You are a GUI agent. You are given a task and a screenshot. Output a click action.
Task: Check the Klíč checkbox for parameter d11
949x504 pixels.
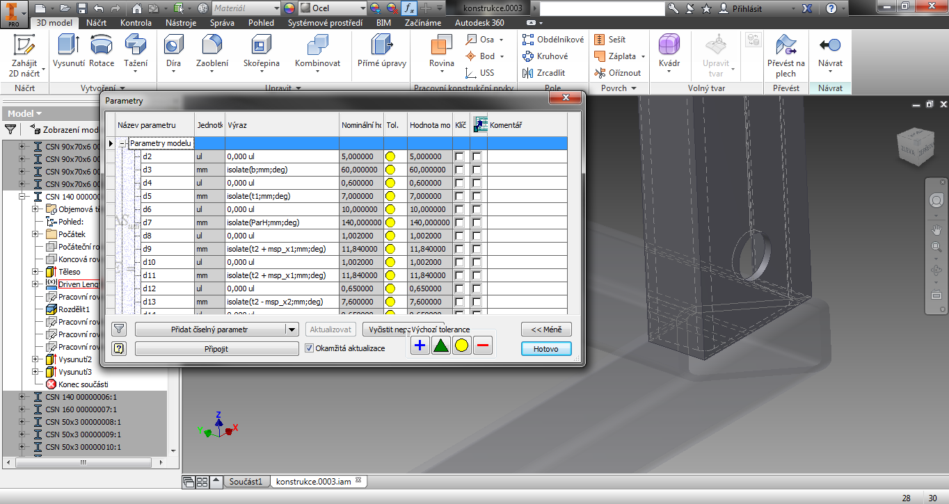tap(460, 275)
